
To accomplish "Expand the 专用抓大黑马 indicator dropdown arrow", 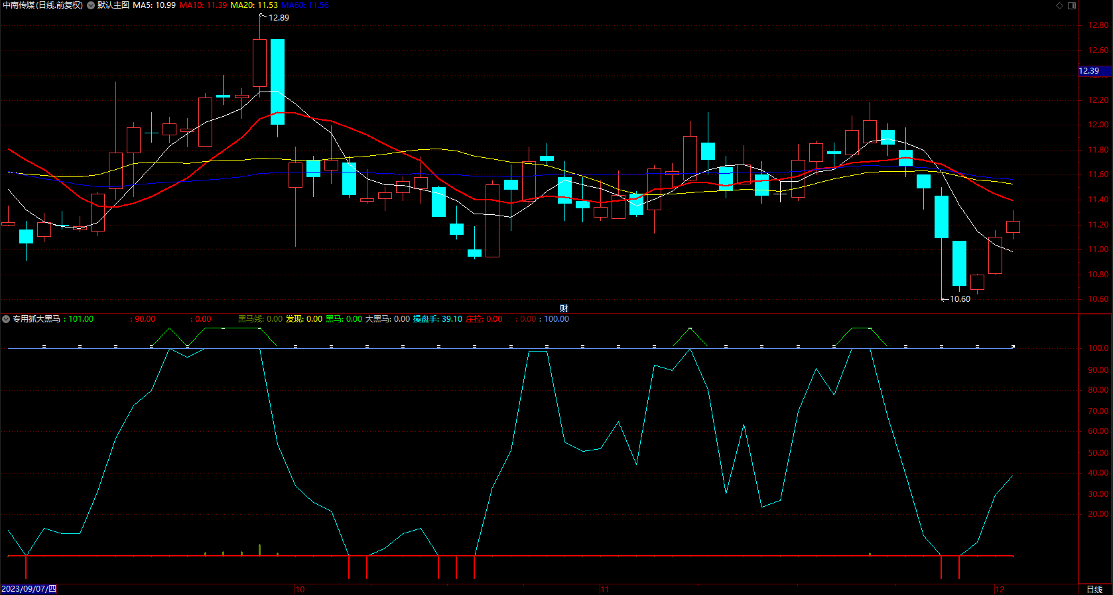I will pos(6,319).
